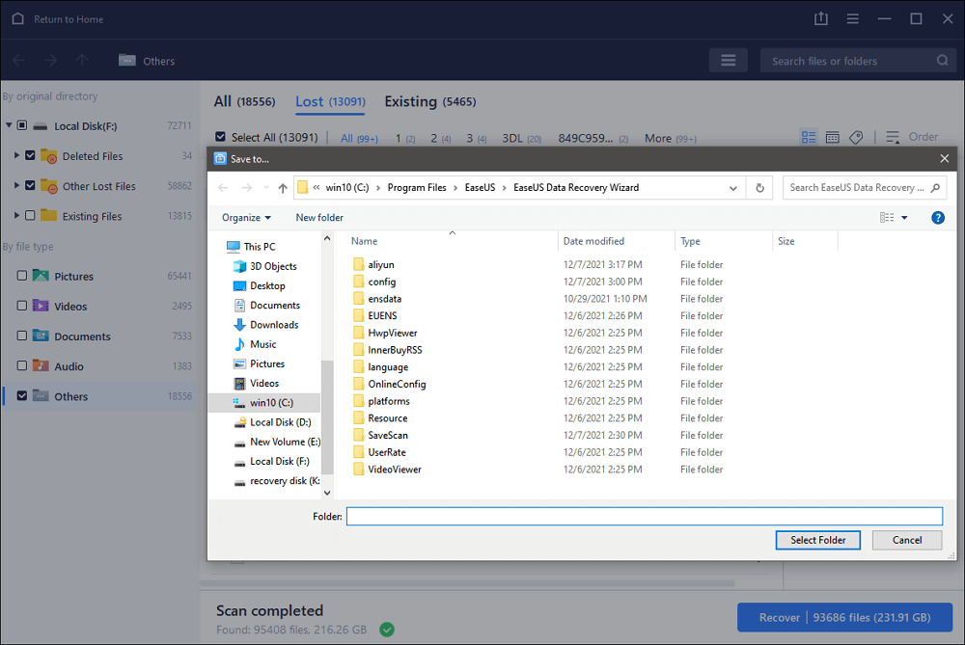Open the Organize dropdown menu

(246, 217)
